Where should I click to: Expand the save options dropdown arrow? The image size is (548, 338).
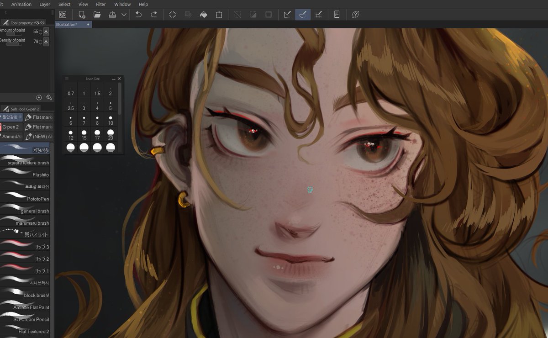(124, 15)
